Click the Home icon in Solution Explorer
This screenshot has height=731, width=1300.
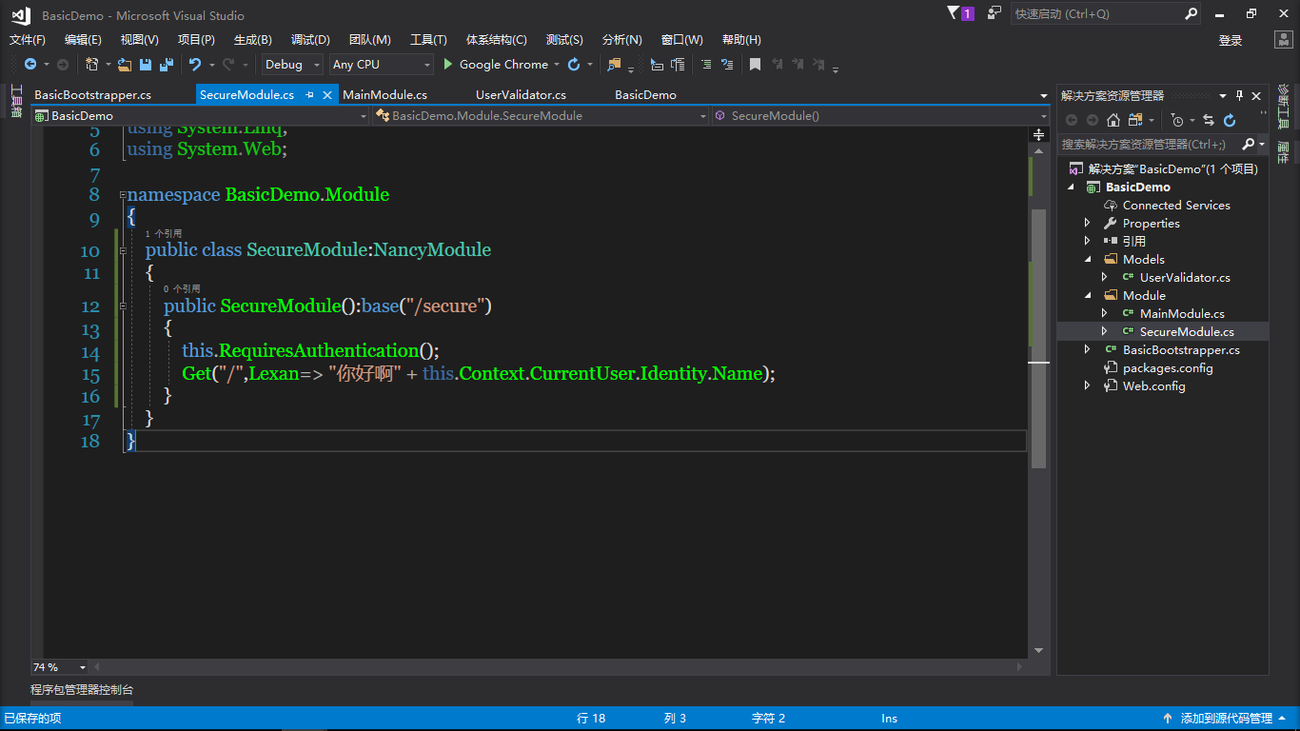tap(1113, 120)
